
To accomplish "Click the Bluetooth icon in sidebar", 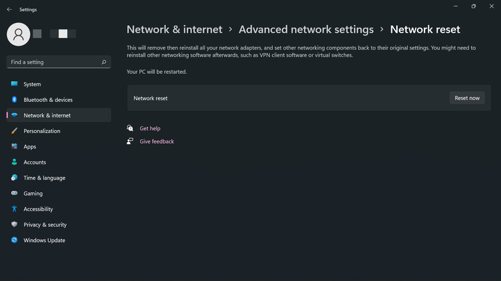I will 14,100.
